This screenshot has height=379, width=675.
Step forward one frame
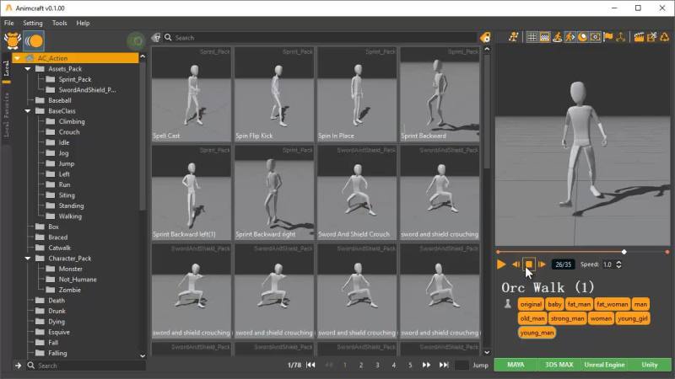tap(542, 264)
